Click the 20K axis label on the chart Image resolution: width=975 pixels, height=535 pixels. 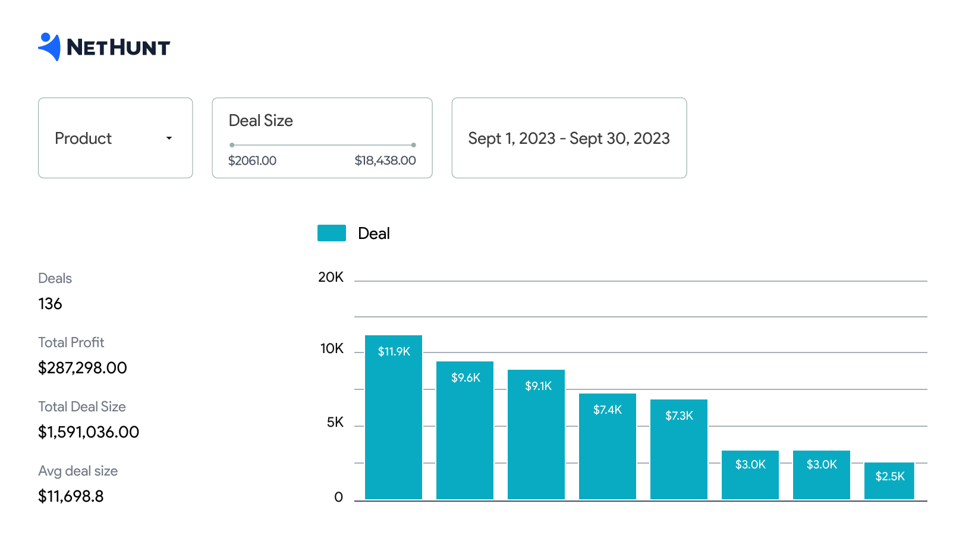point(331,277)
